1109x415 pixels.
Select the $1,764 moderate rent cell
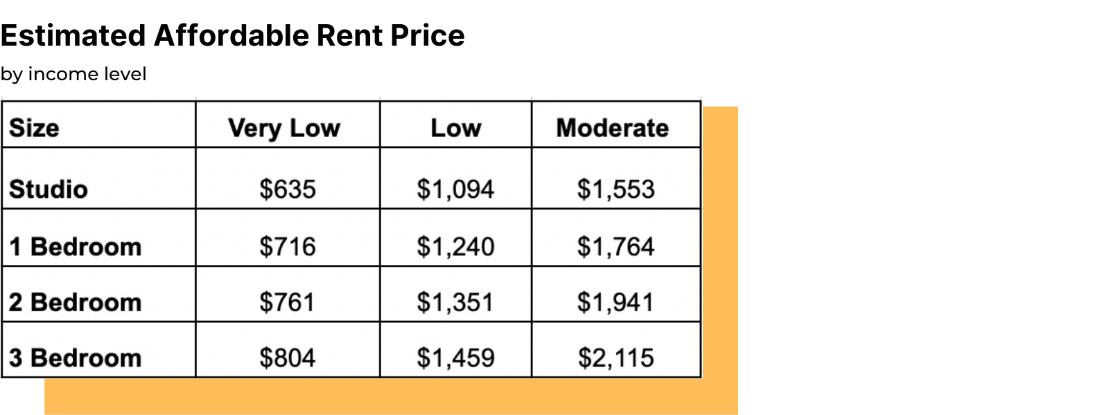(616, 247)
